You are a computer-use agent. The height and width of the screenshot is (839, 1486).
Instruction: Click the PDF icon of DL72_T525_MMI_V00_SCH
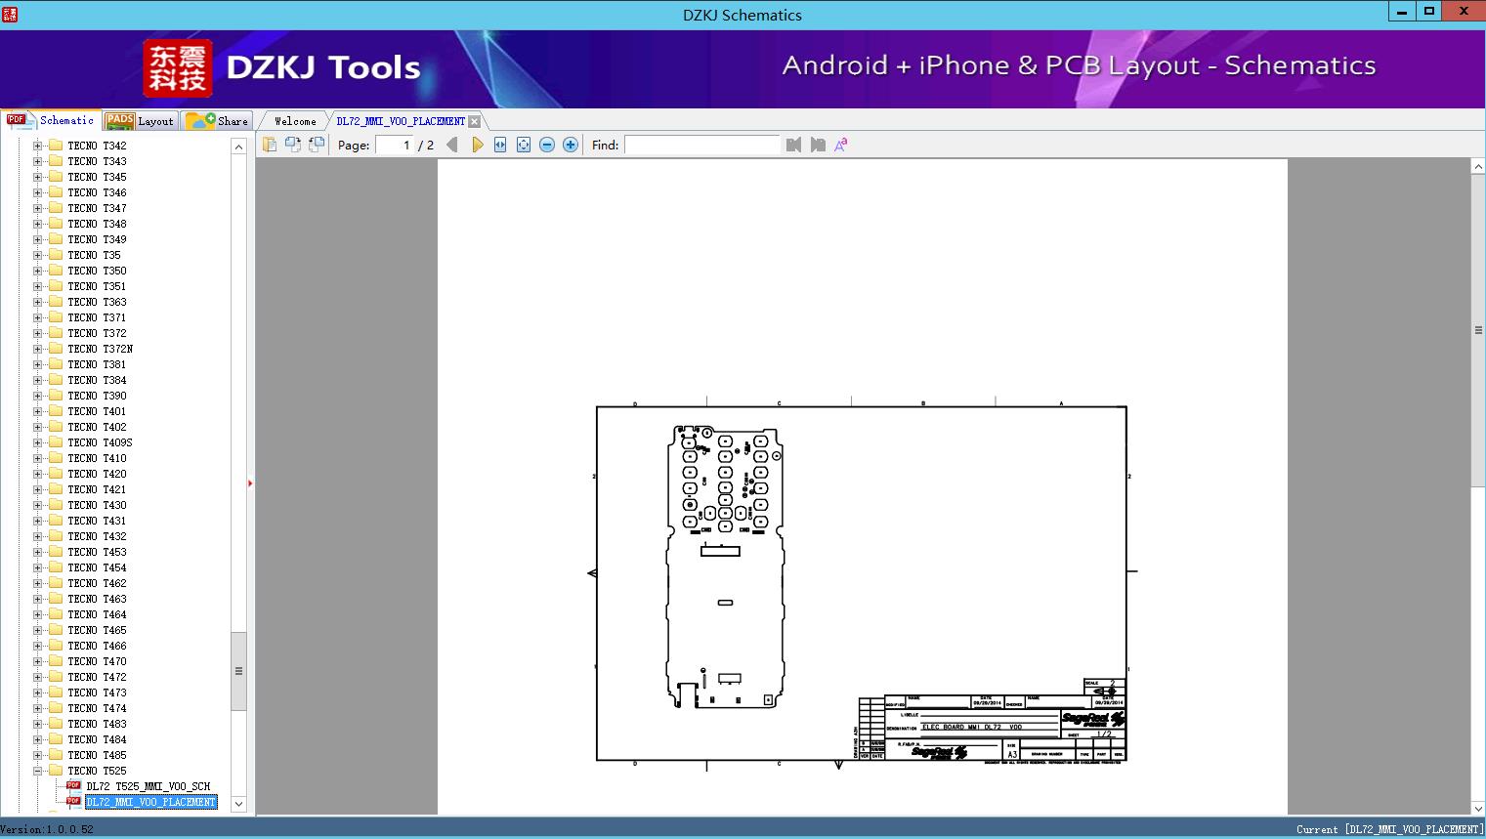point(73,786)
